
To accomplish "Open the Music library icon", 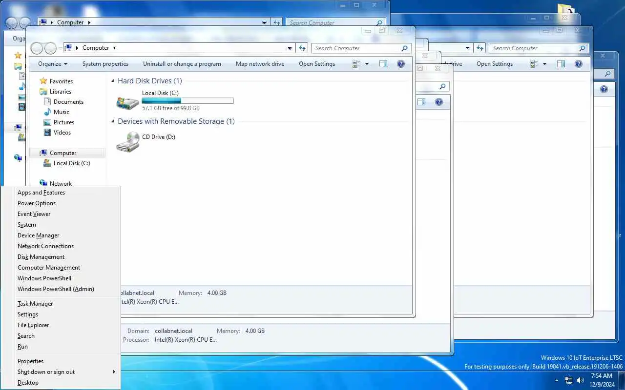I will click(47, 112).
